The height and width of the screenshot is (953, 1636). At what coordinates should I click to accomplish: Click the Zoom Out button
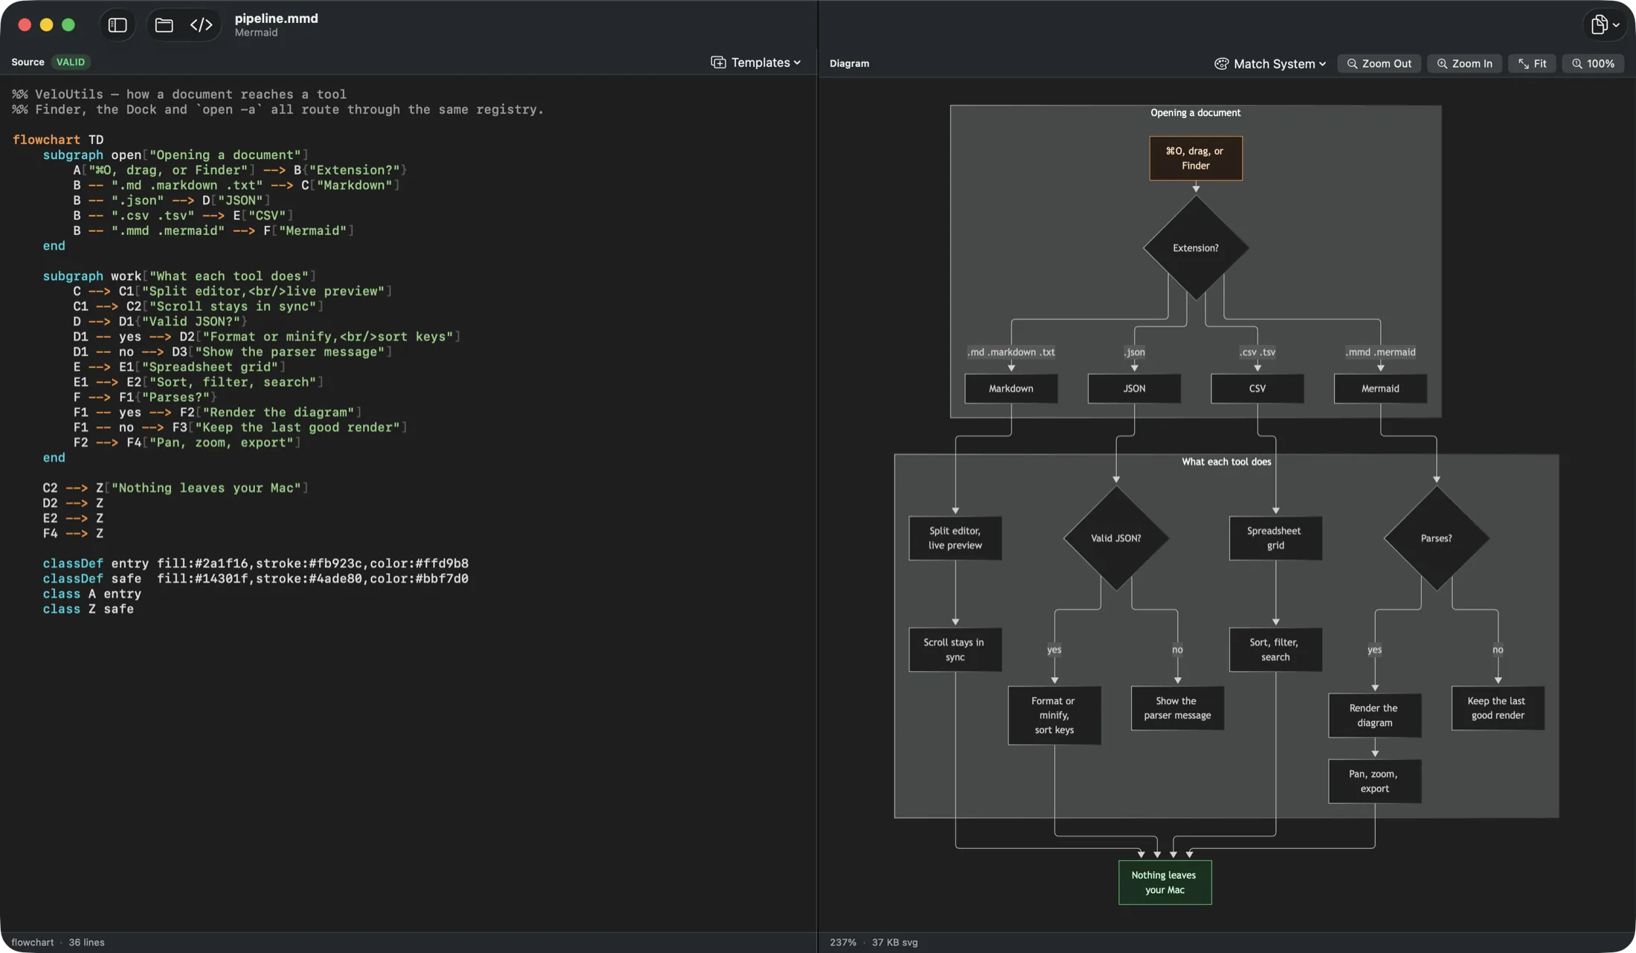1379,64
